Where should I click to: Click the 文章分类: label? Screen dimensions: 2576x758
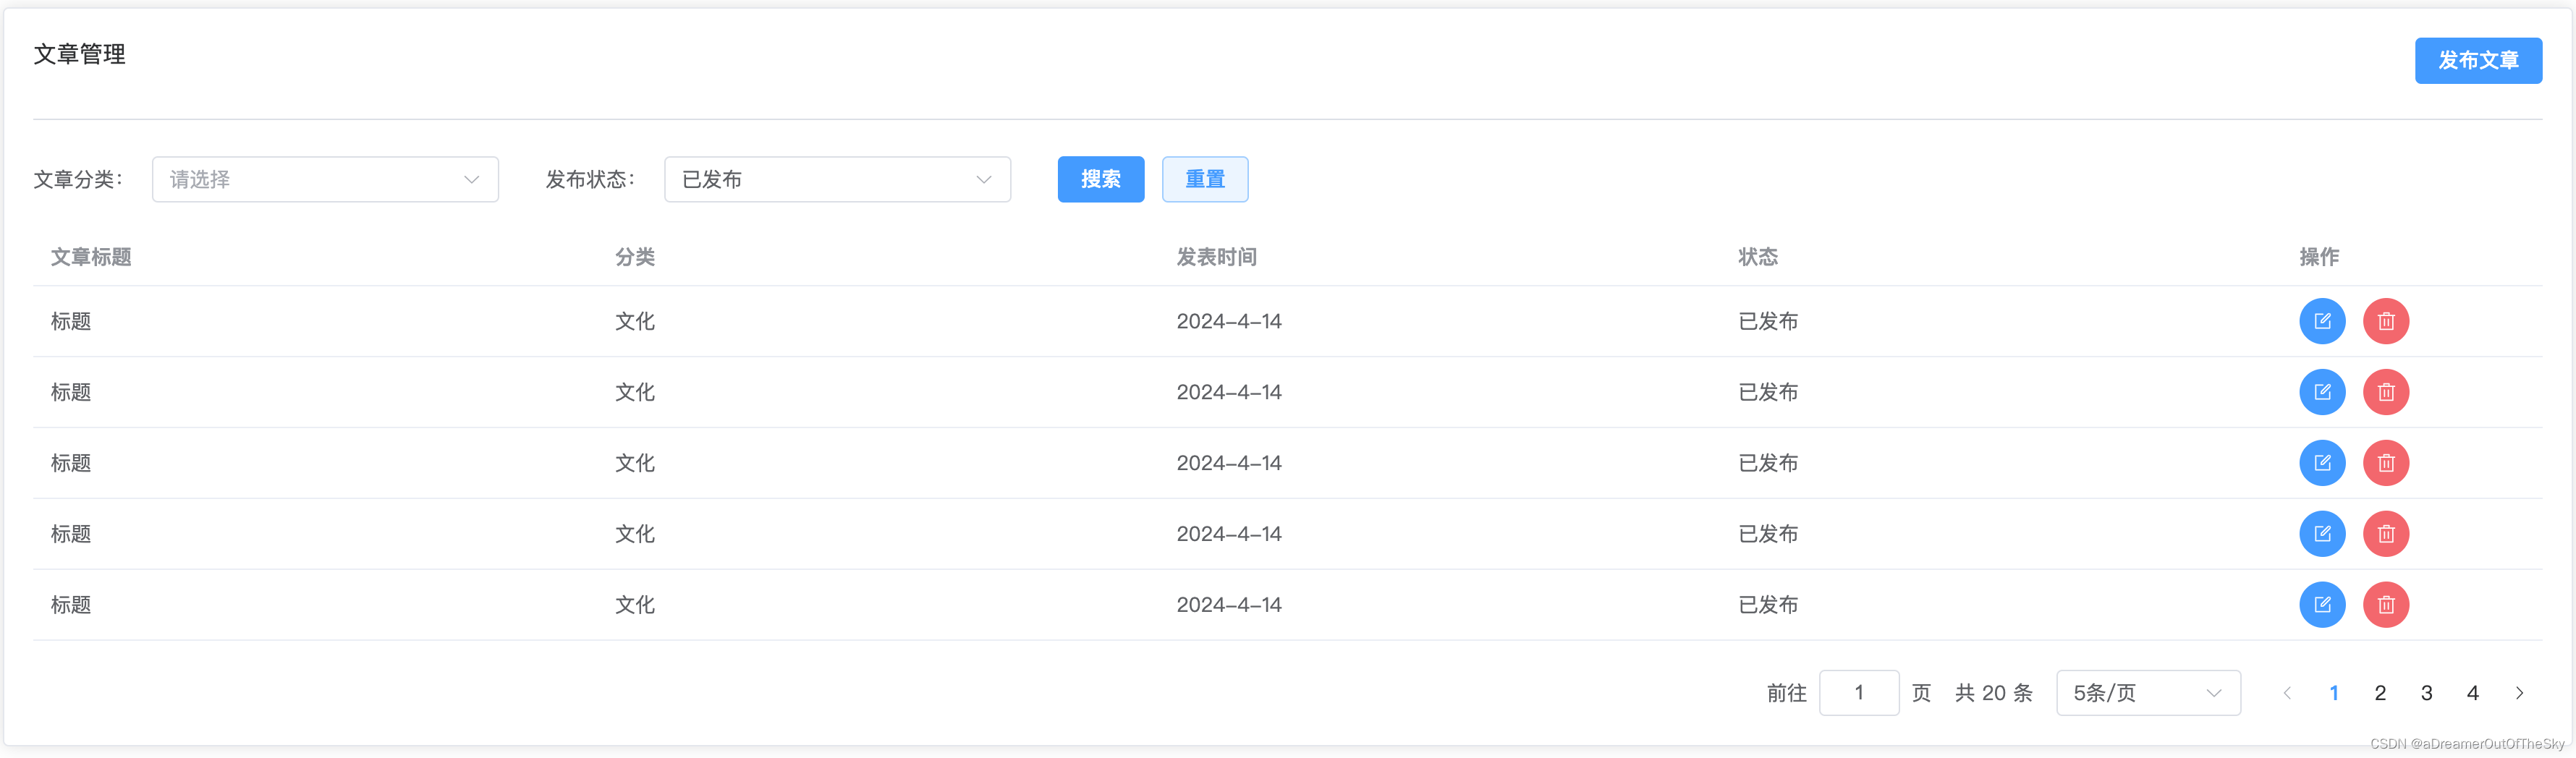tap(78, 179)
